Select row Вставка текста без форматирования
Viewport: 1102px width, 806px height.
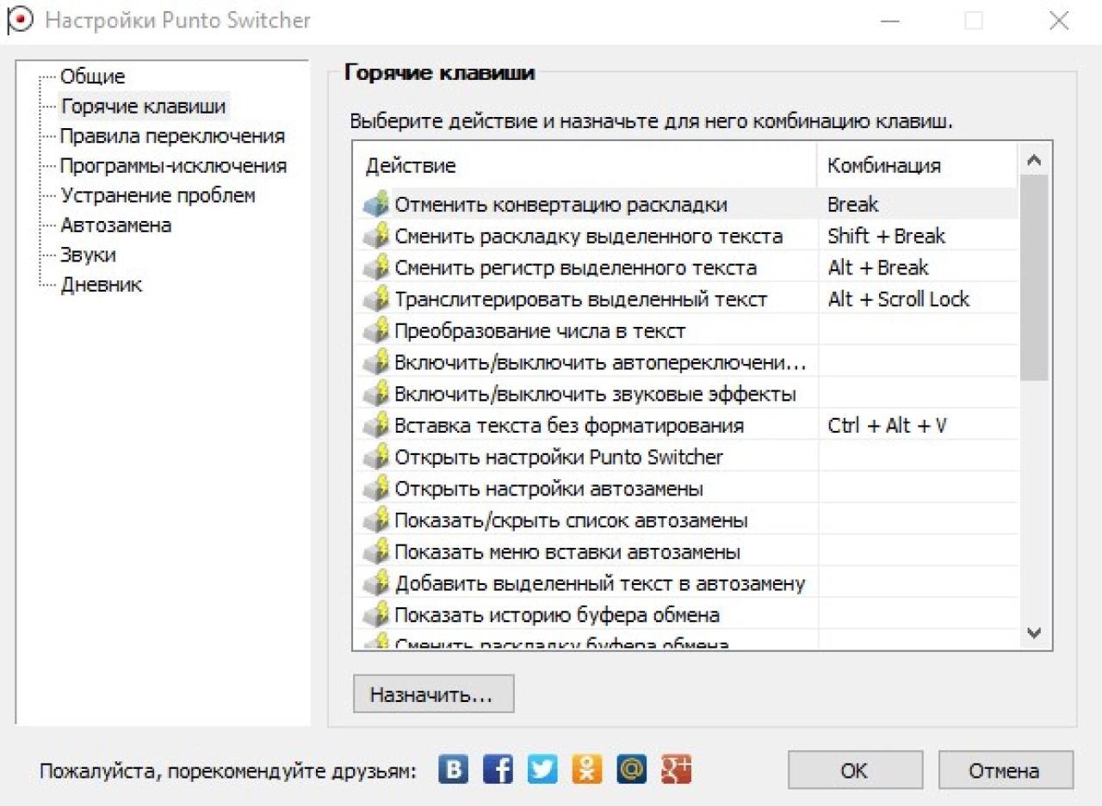click(685, 426)
